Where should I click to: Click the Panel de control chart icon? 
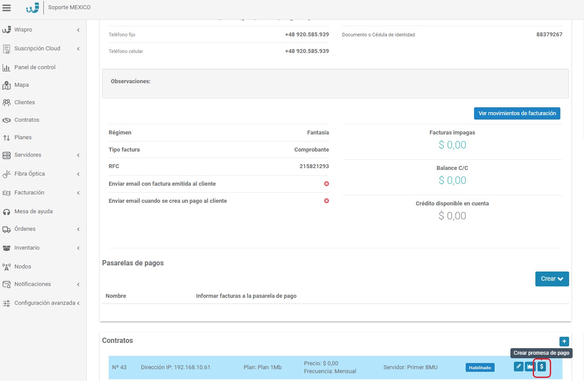tap(7, 67)
